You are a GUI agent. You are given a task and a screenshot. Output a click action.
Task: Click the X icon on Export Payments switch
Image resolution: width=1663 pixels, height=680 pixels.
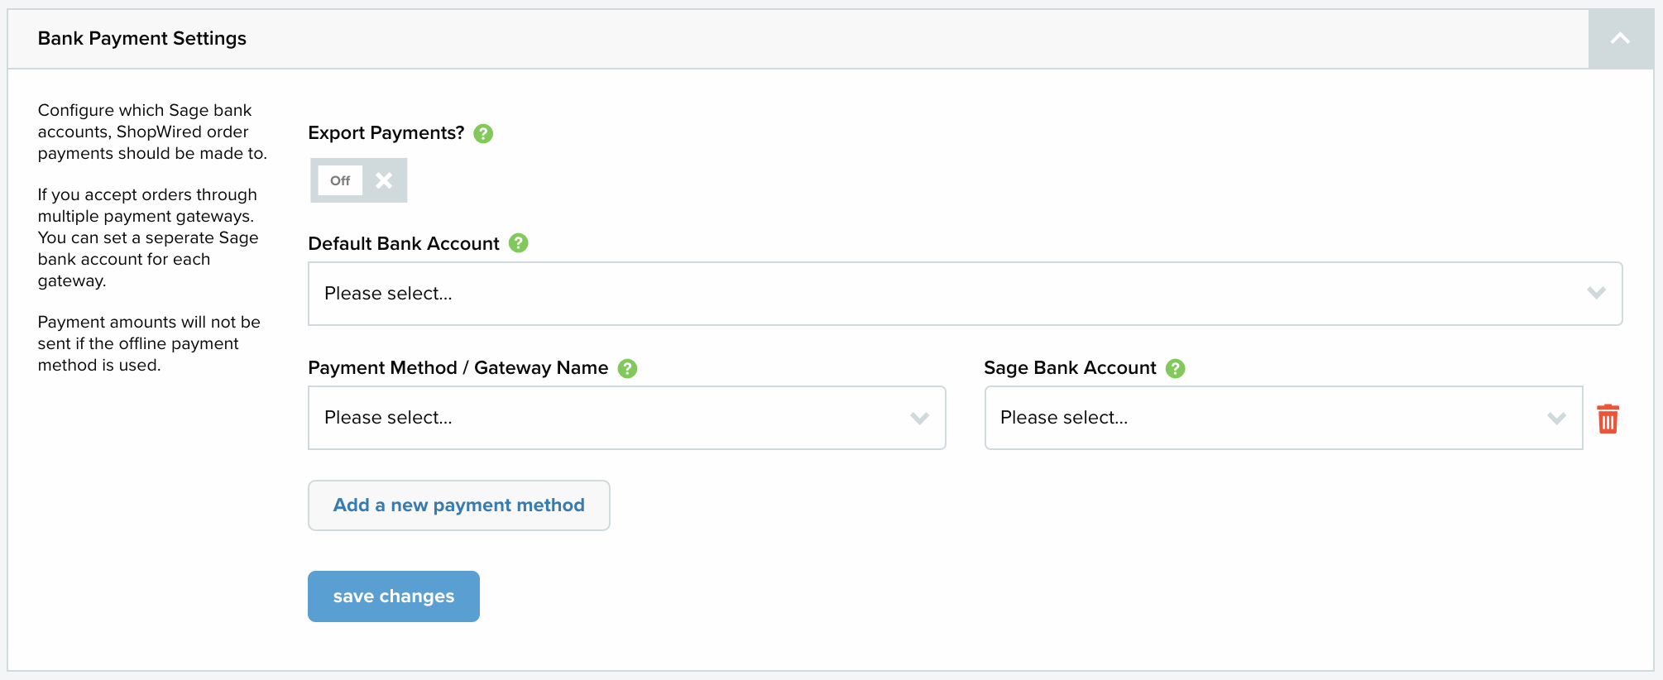tap(384, 180)
